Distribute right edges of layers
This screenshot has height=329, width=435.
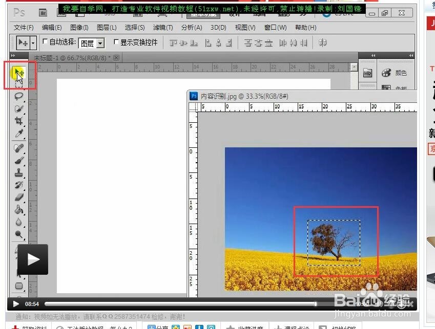[304, 43]
